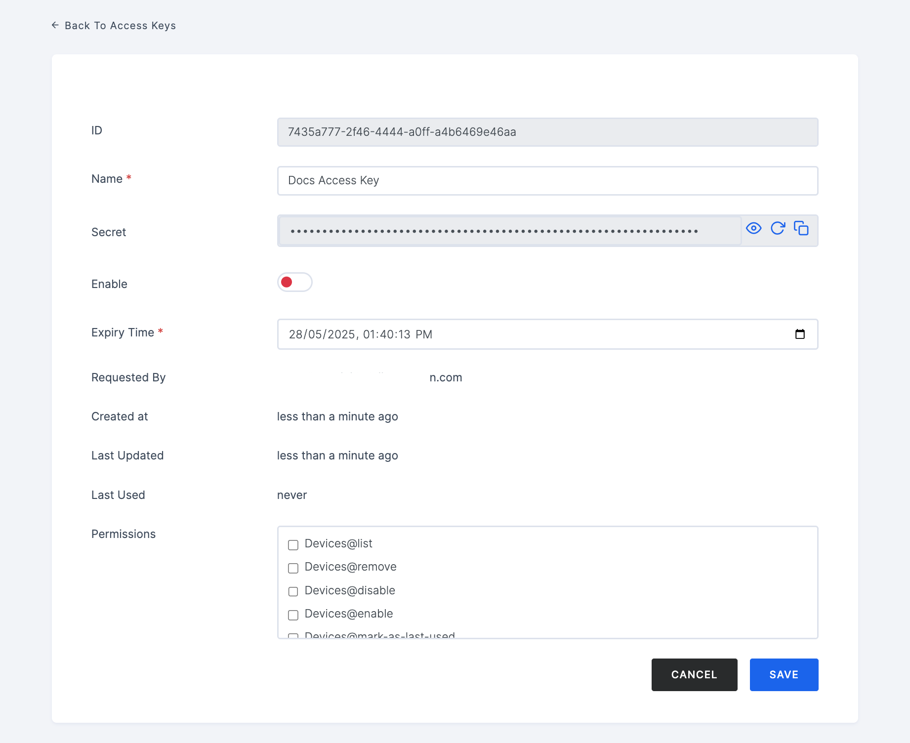Image resolution: width=910 pixels, height=743 pixels.
Task: Click the Permissions label
Action: [124, 534]
